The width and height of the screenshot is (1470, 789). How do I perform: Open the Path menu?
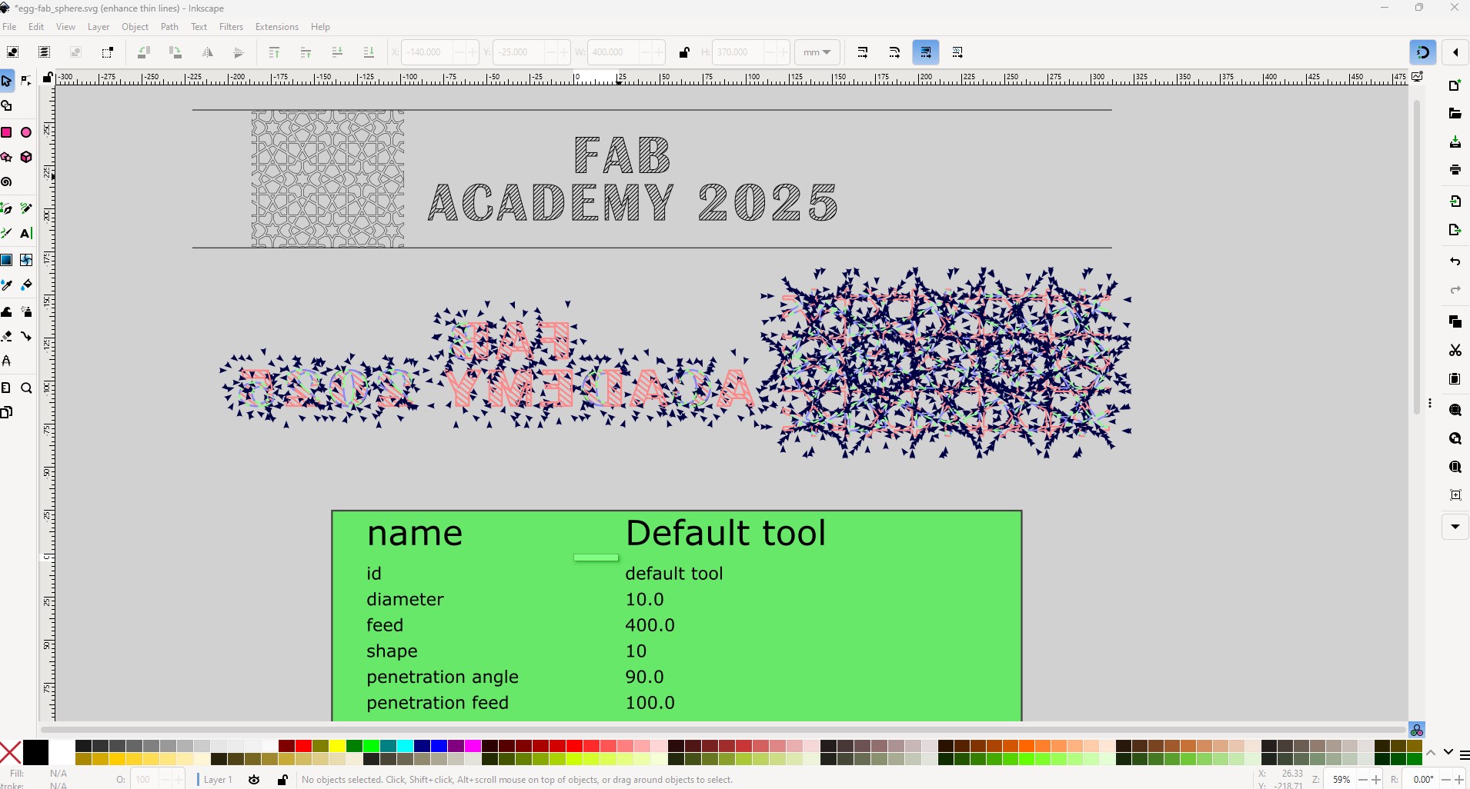coord(169,27)
